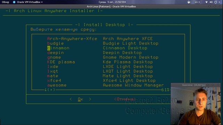Click the volume speaker icon in top bar

click(211, 2)
